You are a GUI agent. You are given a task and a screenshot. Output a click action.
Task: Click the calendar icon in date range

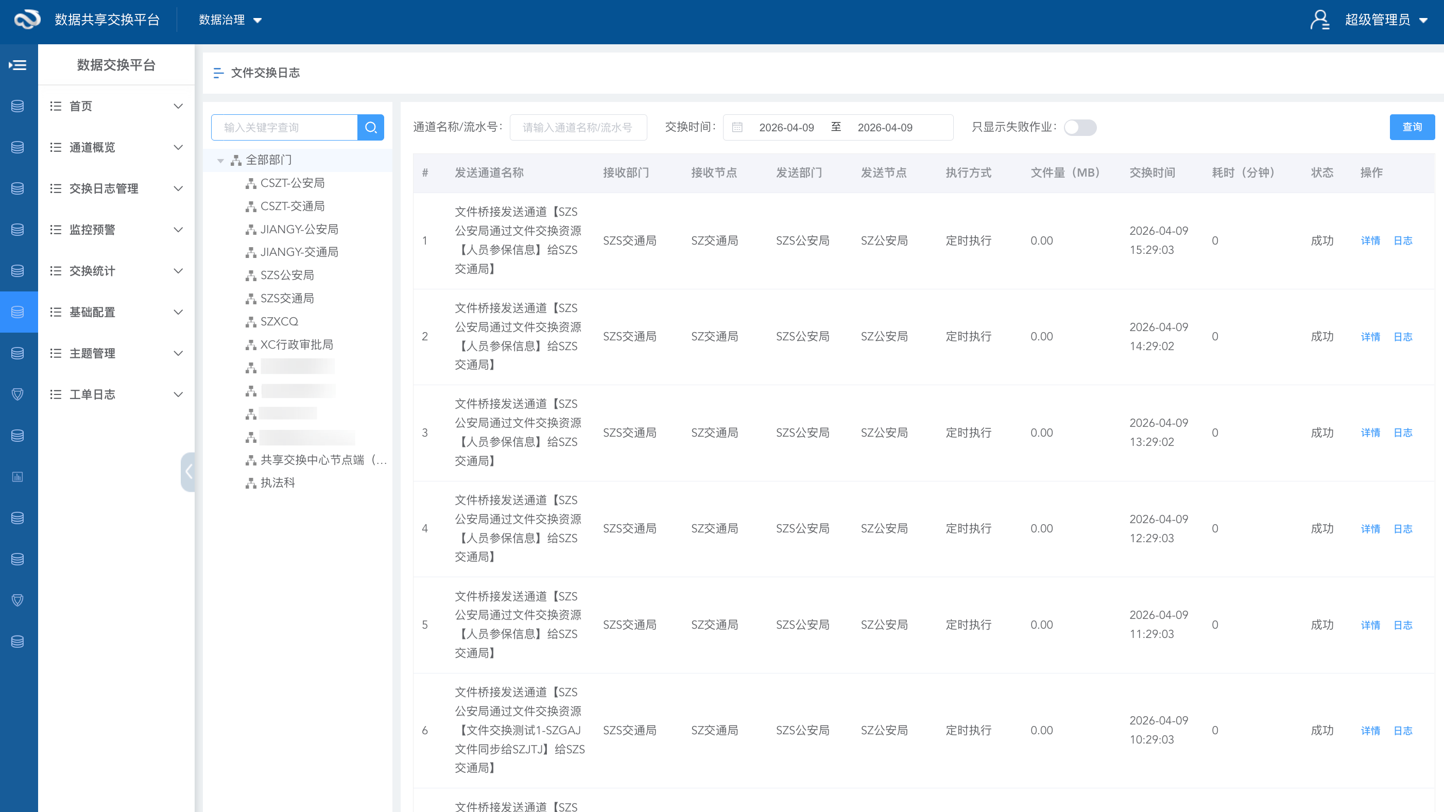point(737,127)
